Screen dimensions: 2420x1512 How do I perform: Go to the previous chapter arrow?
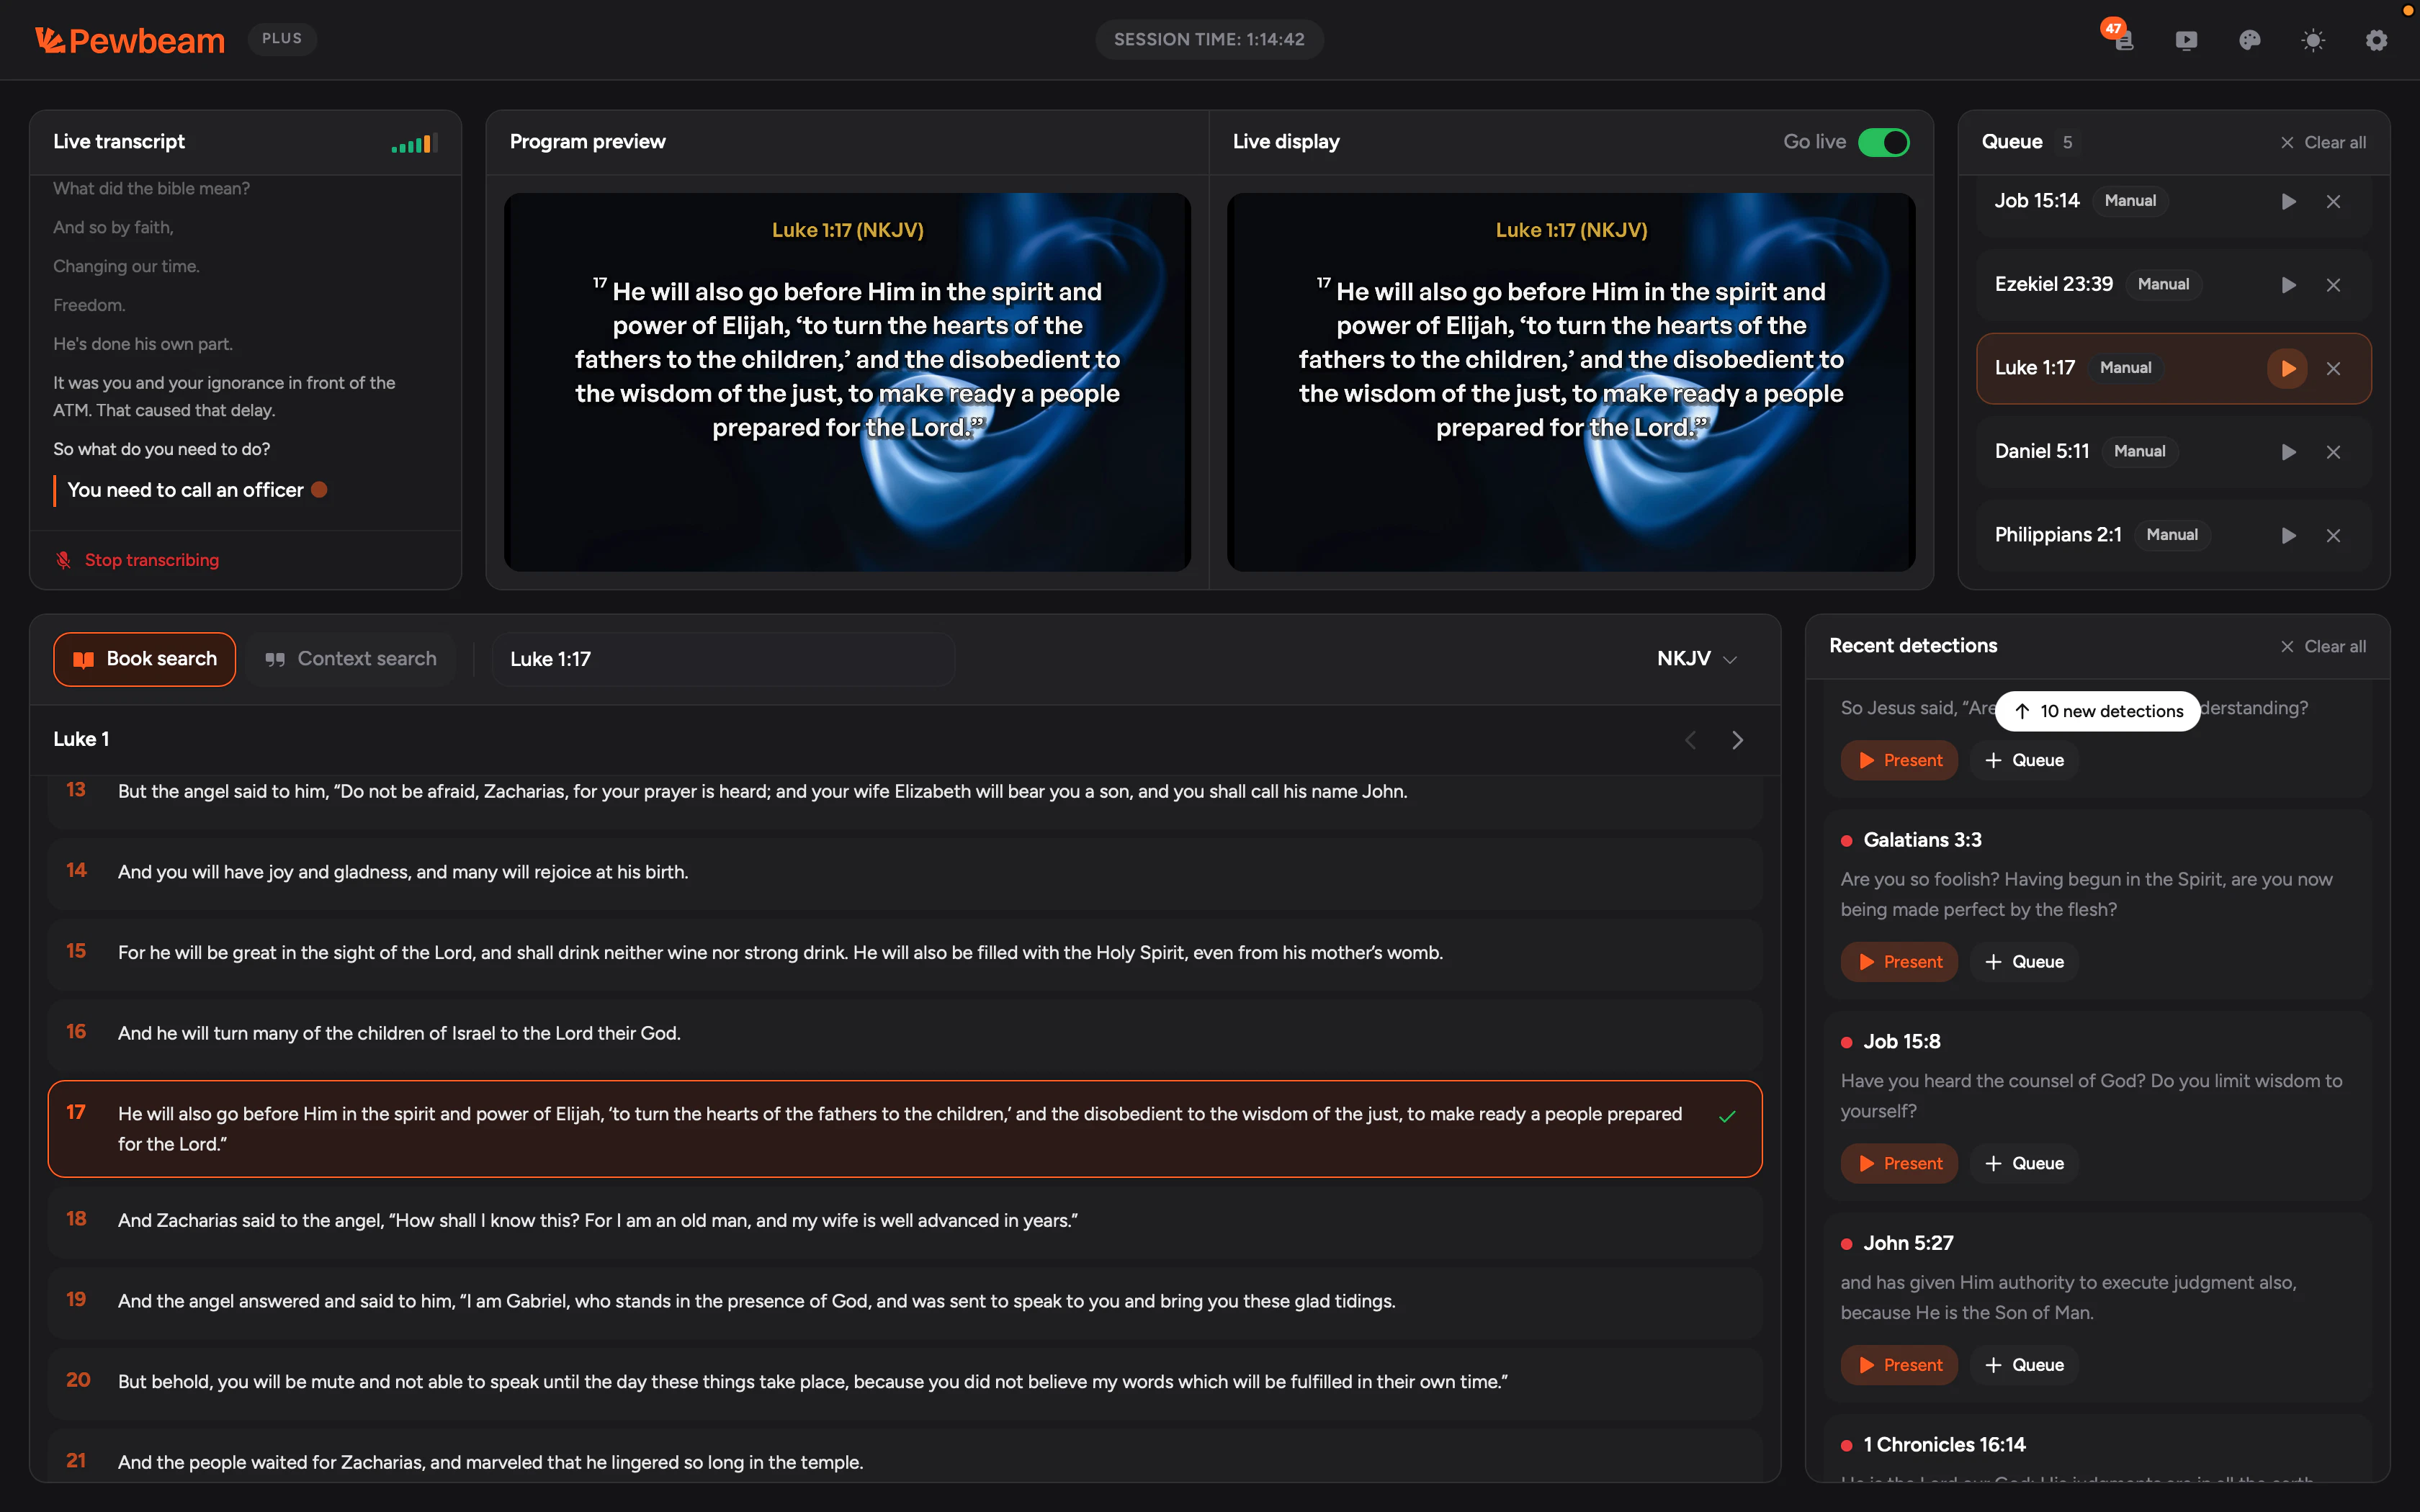pyautogui.click(x=1690, y=740)
